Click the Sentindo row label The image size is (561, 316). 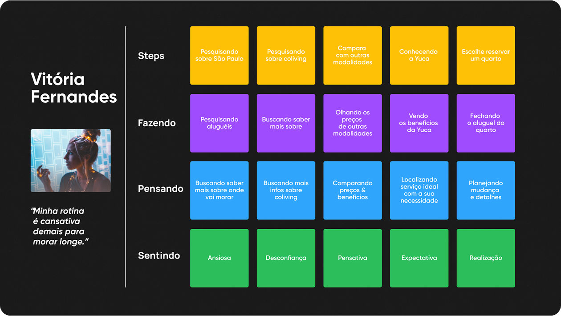point(159,256)
